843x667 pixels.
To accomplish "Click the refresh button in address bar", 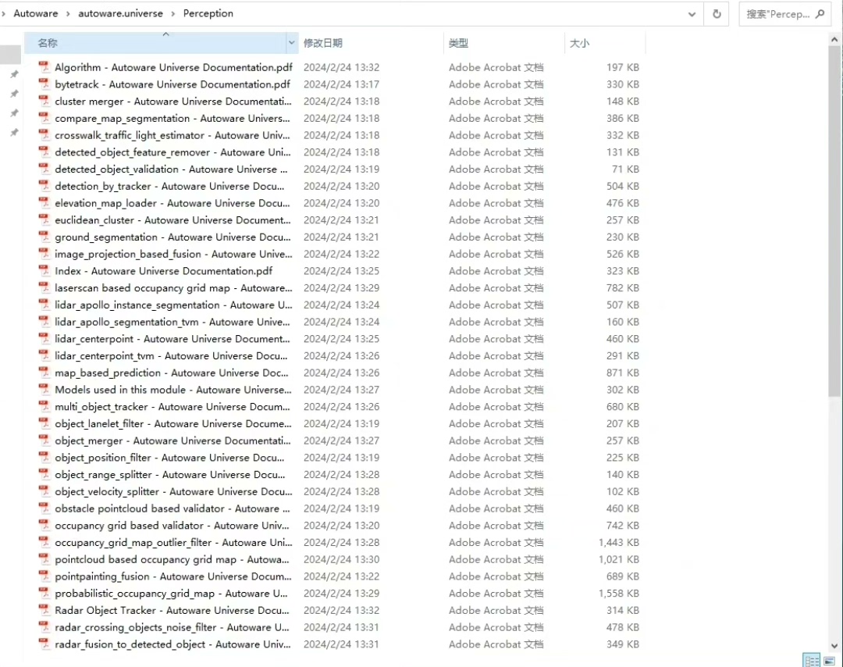I will [717, 14].
